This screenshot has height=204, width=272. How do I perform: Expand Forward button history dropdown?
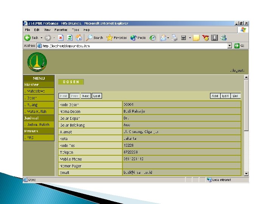(x=54, y=38)
